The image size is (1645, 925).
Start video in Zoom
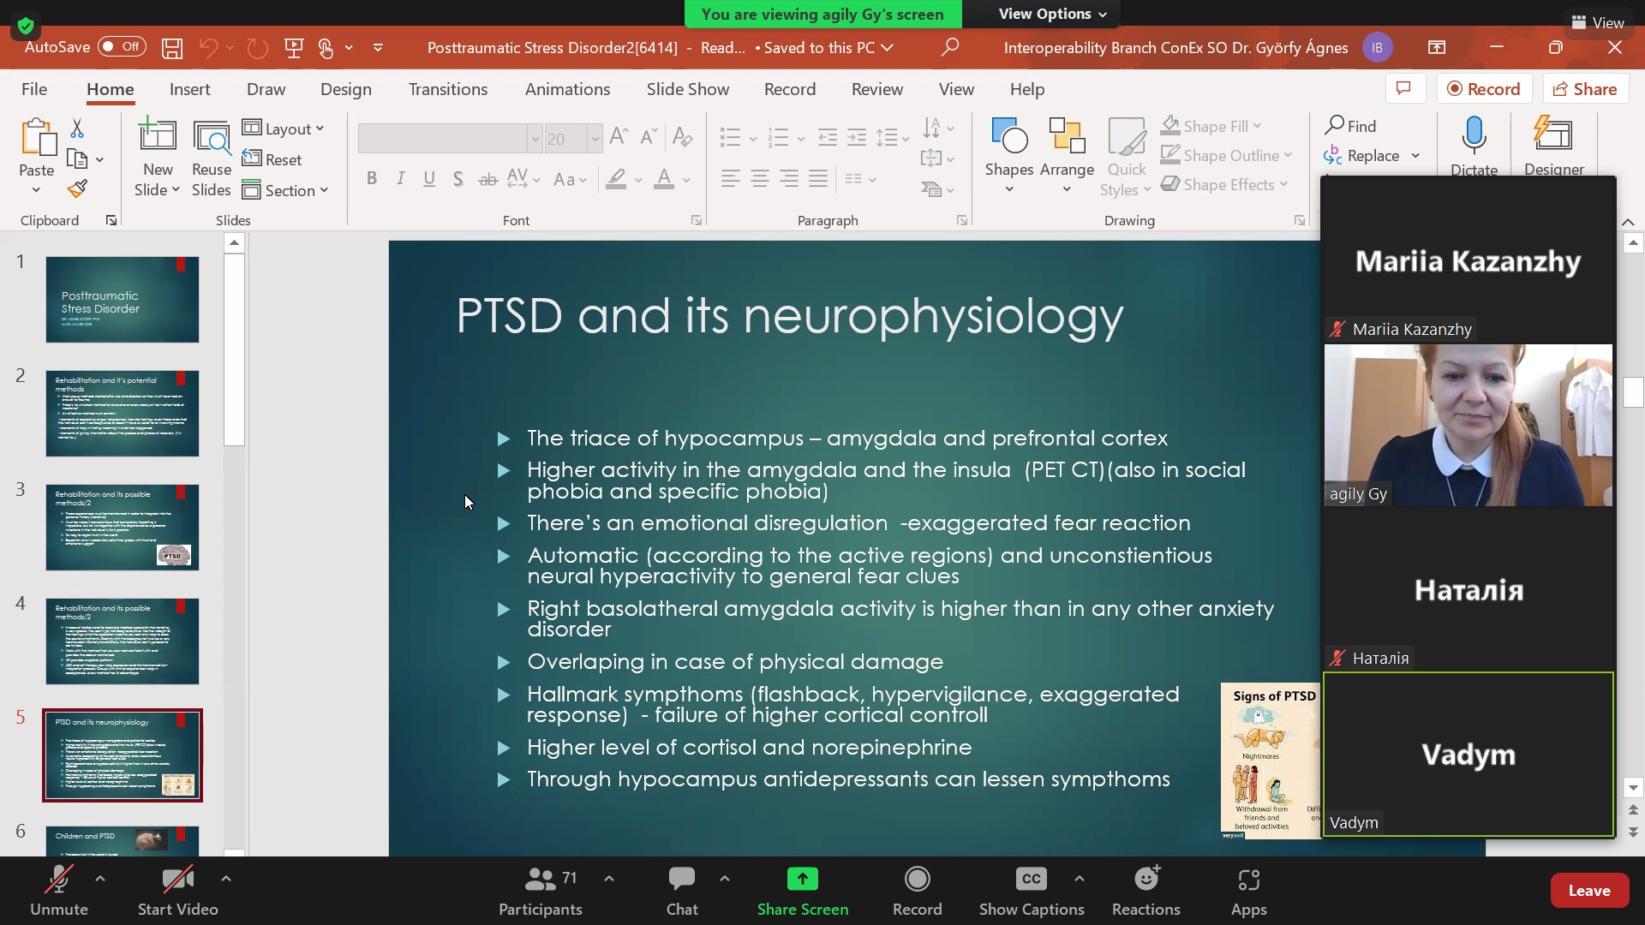coord(177,891)
